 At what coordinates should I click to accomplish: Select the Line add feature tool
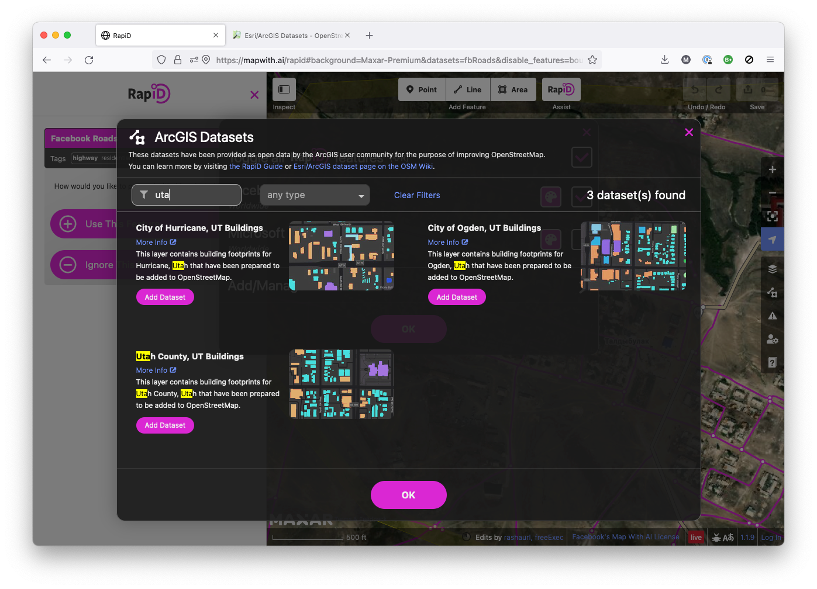tap(468, 89)
